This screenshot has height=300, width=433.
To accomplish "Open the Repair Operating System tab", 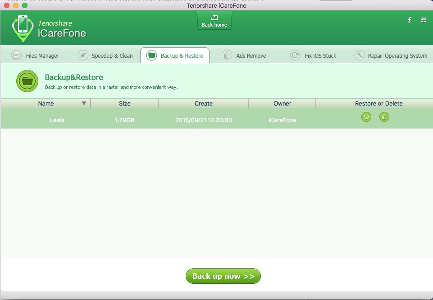I will coord(391,55).
